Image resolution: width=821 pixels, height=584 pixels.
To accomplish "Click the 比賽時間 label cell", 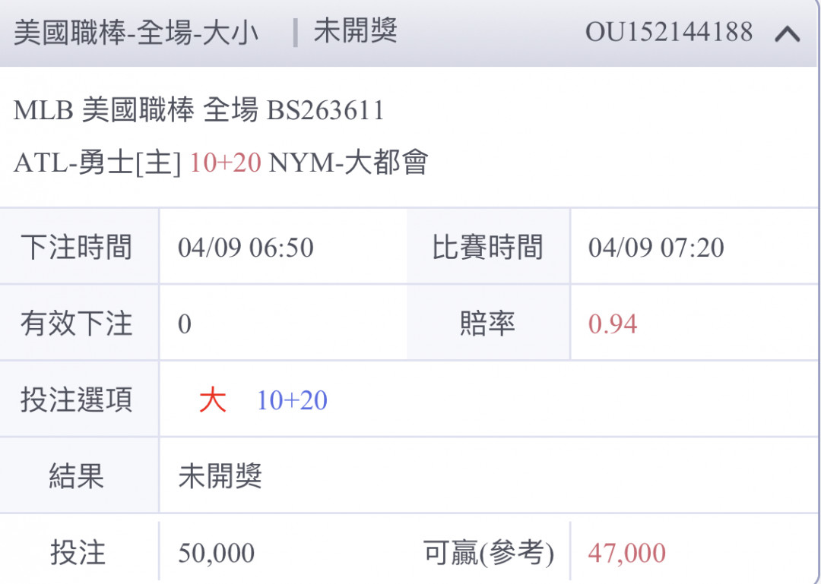I will [488, 247].
